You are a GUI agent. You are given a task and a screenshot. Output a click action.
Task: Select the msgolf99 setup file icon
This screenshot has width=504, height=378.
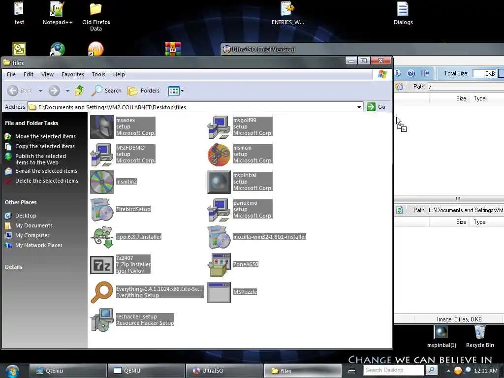coord(219,126)
